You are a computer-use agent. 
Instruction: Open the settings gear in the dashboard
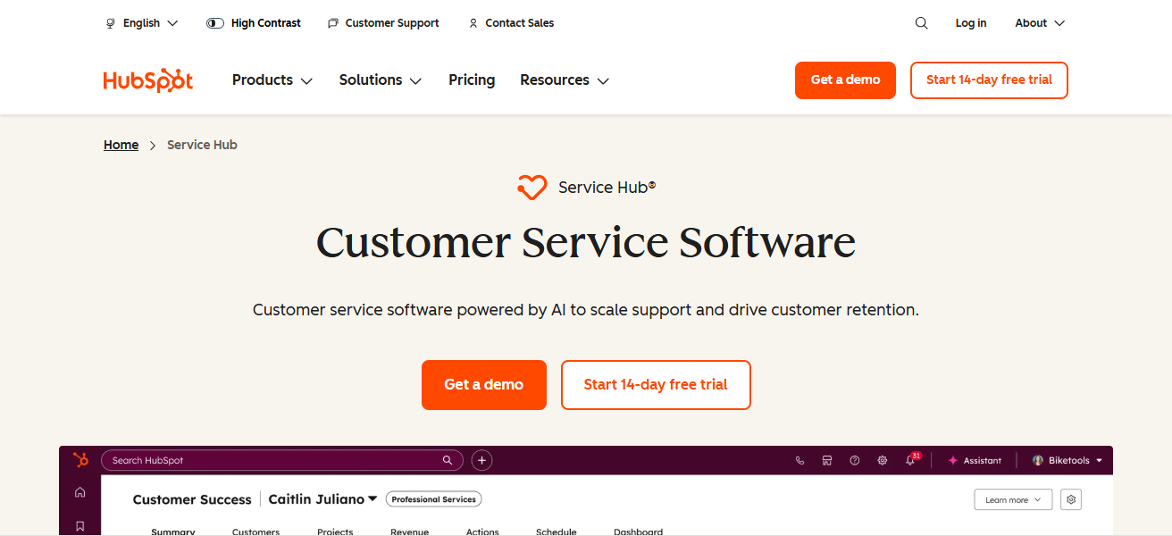point(882,460)
